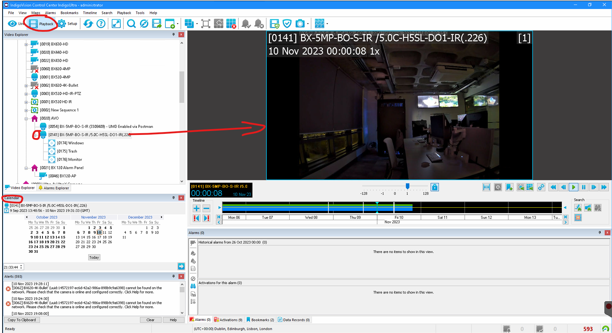612x333 pixels.
Task: Click the Refresh toolbar icon
Action: (x=88, y=24)
